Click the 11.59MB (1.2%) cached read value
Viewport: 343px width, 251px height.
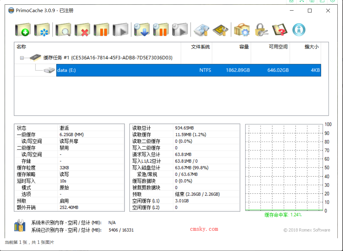click(191, 135)
